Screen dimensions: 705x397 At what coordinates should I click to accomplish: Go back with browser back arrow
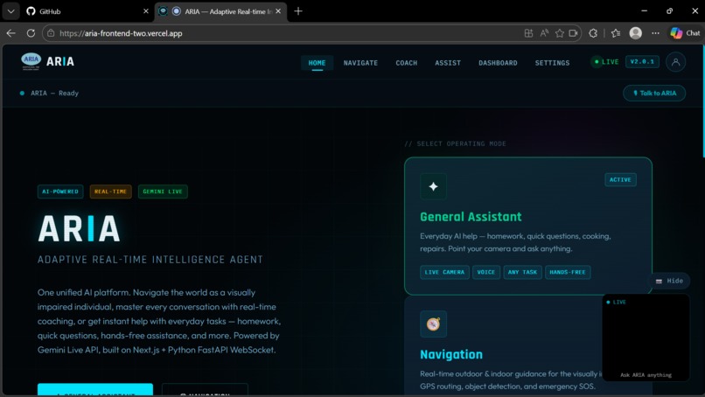click(x=11, y=33)
